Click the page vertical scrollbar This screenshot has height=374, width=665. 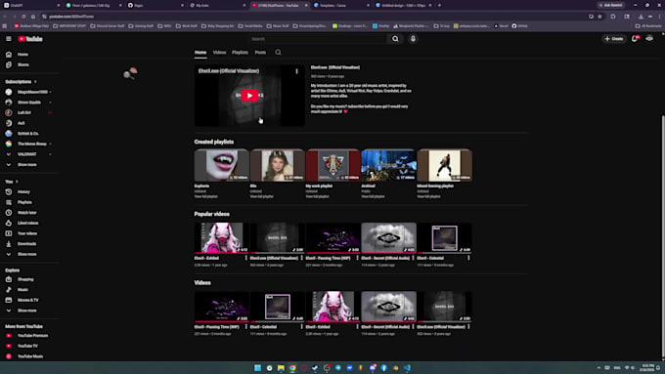click(x=662, y=235)
